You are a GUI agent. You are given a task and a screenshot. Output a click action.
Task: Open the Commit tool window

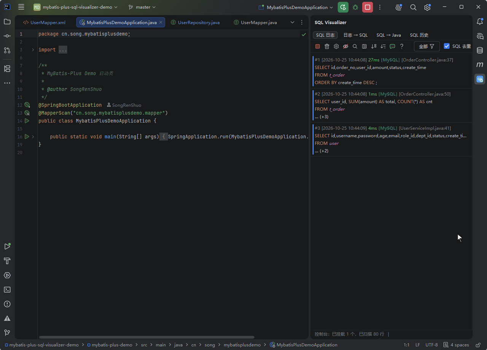[x=7, y=36]
